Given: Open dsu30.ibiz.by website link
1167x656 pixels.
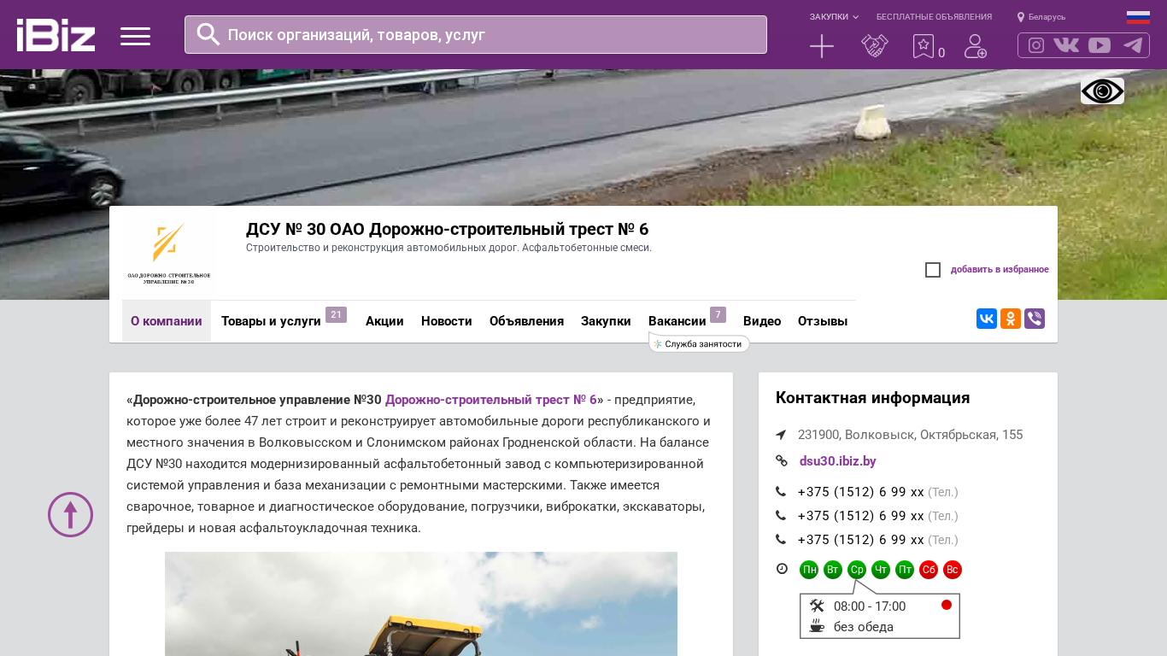Looking at the screenshot, I should [838, 461].
